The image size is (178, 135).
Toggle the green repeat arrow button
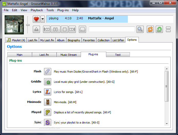[159, 29]
